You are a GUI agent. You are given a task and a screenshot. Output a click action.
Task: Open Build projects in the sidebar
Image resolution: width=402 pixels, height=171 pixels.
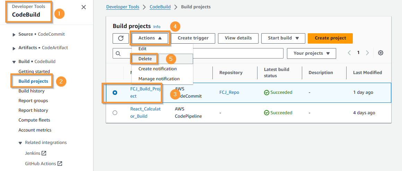click(33, 81)
